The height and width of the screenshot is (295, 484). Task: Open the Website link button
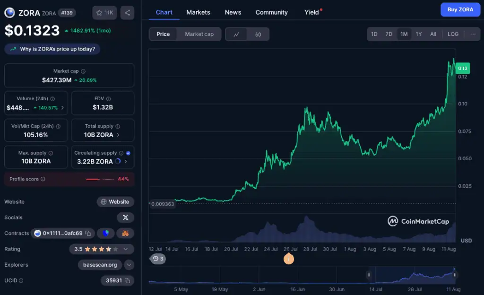click(x=115, y=202)
